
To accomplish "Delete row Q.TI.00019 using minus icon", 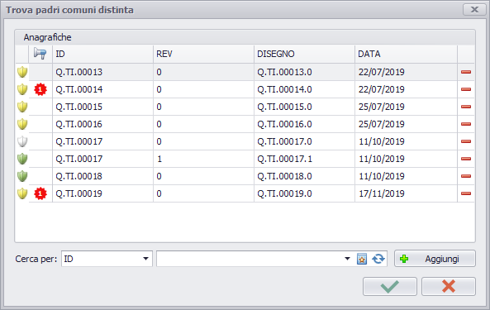I will (466, 193).
